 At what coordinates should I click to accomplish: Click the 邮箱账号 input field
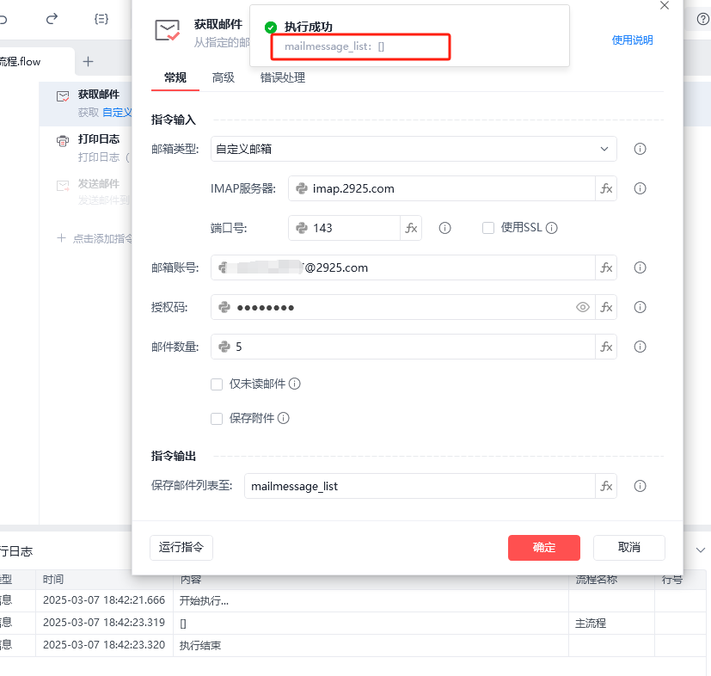click(x=402, y=267)
